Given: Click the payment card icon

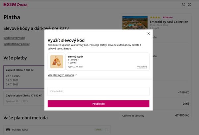Looking at the screenshot, I should click(x=8, y=130).
